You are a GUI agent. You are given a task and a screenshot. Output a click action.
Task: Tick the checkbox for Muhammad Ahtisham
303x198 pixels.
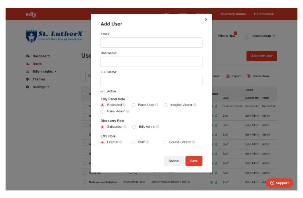(x=85, y=182)
